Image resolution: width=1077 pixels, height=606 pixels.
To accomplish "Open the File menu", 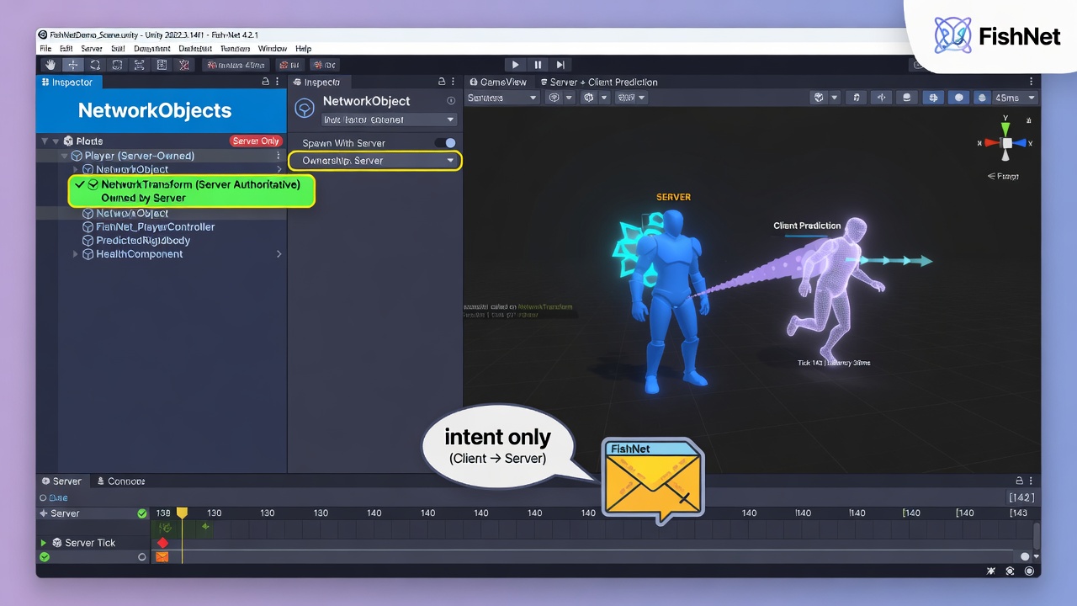I will (45, 49).
